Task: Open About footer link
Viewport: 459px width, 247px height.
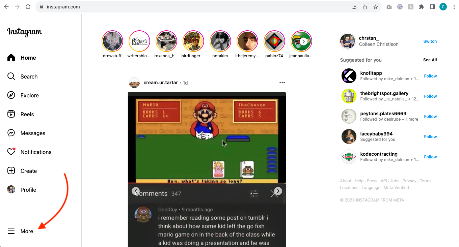Action: tap(346, 181)
